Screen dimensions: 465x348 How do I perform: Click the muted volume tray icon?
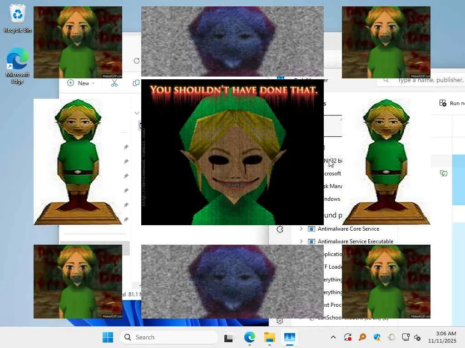pyautogui.click(x=417, y=337)
